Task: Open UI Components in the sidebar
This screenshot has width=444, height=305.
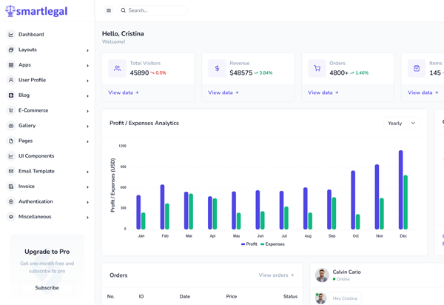Action: point(36,156)
